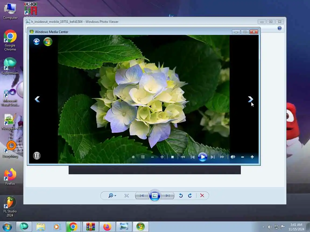Image resolution: width=310 pixels, height=232 pixels.
Task: Open the Media Center green start button
Action: coord(48,42)
